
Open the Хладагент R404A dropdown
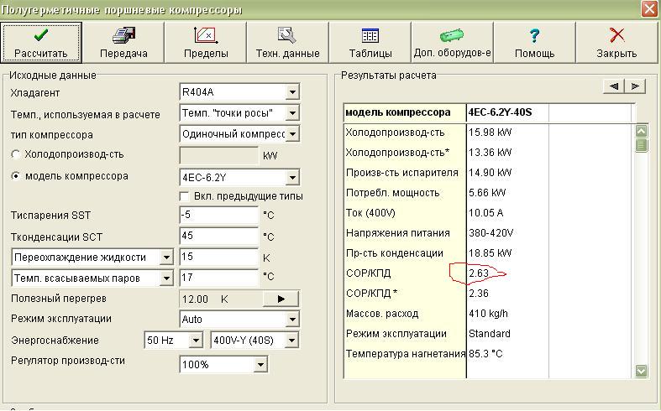[x=292, y=91]
